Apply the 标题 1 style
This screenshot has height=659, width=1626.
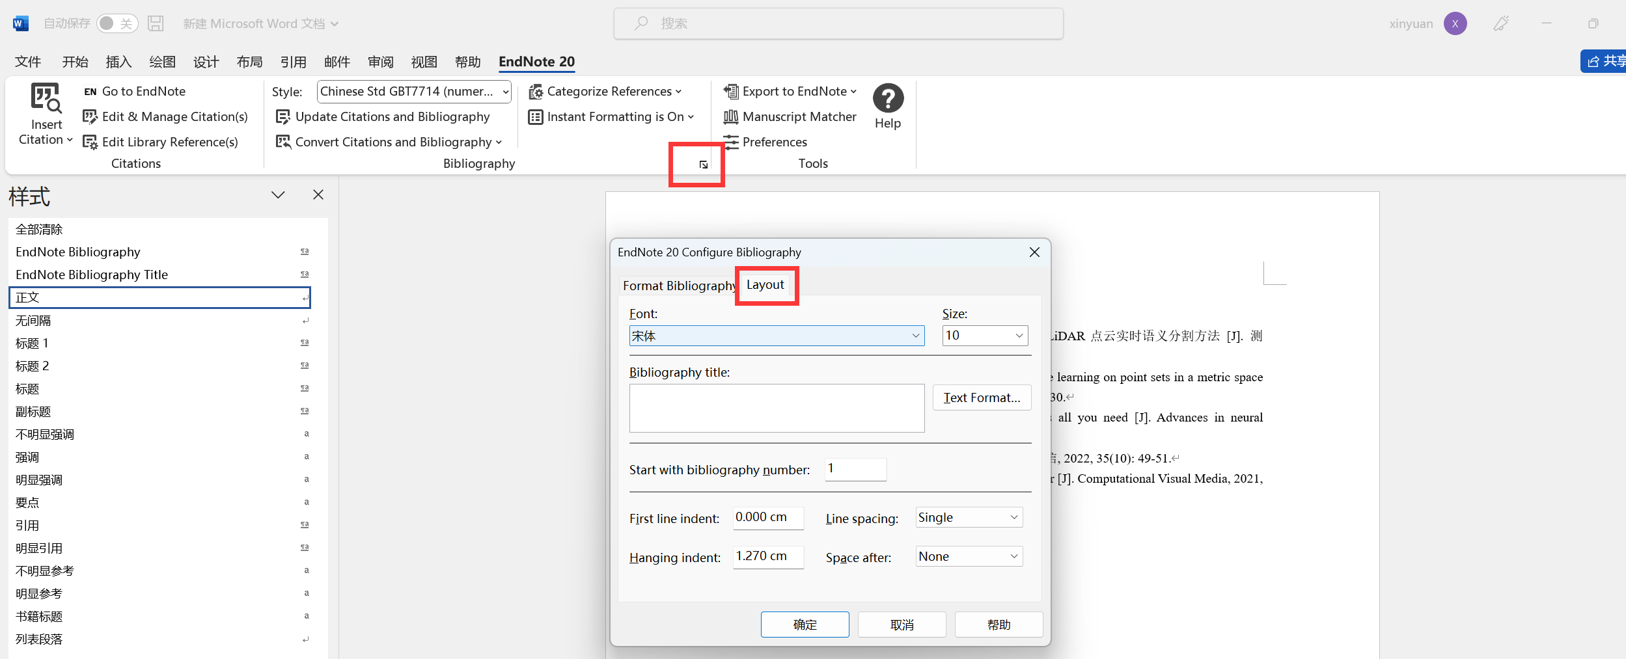(159, 343)
